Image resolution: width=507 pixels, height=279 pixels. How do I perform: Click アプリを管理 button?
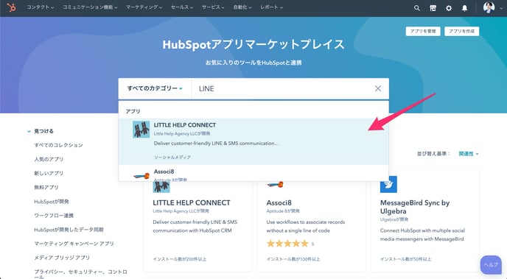tap(423, 32)
